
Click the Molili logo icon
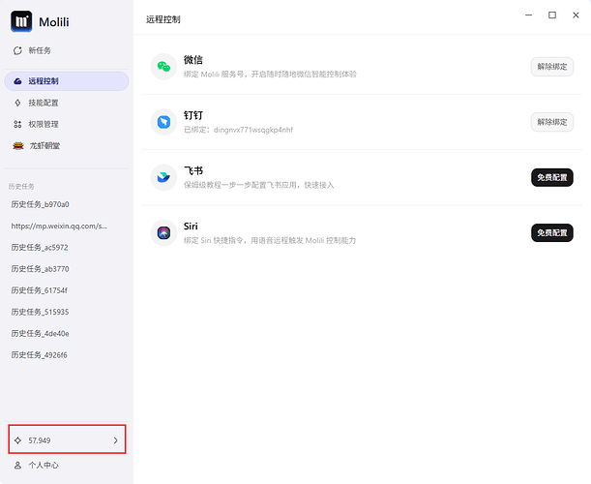pos(21,22)
